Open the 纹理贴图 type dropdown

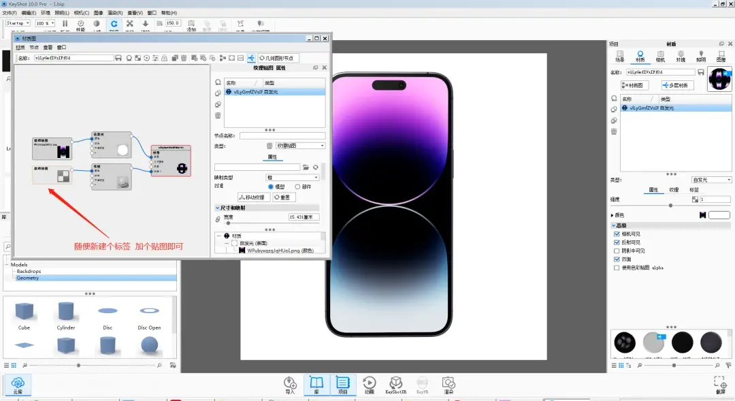300,146
